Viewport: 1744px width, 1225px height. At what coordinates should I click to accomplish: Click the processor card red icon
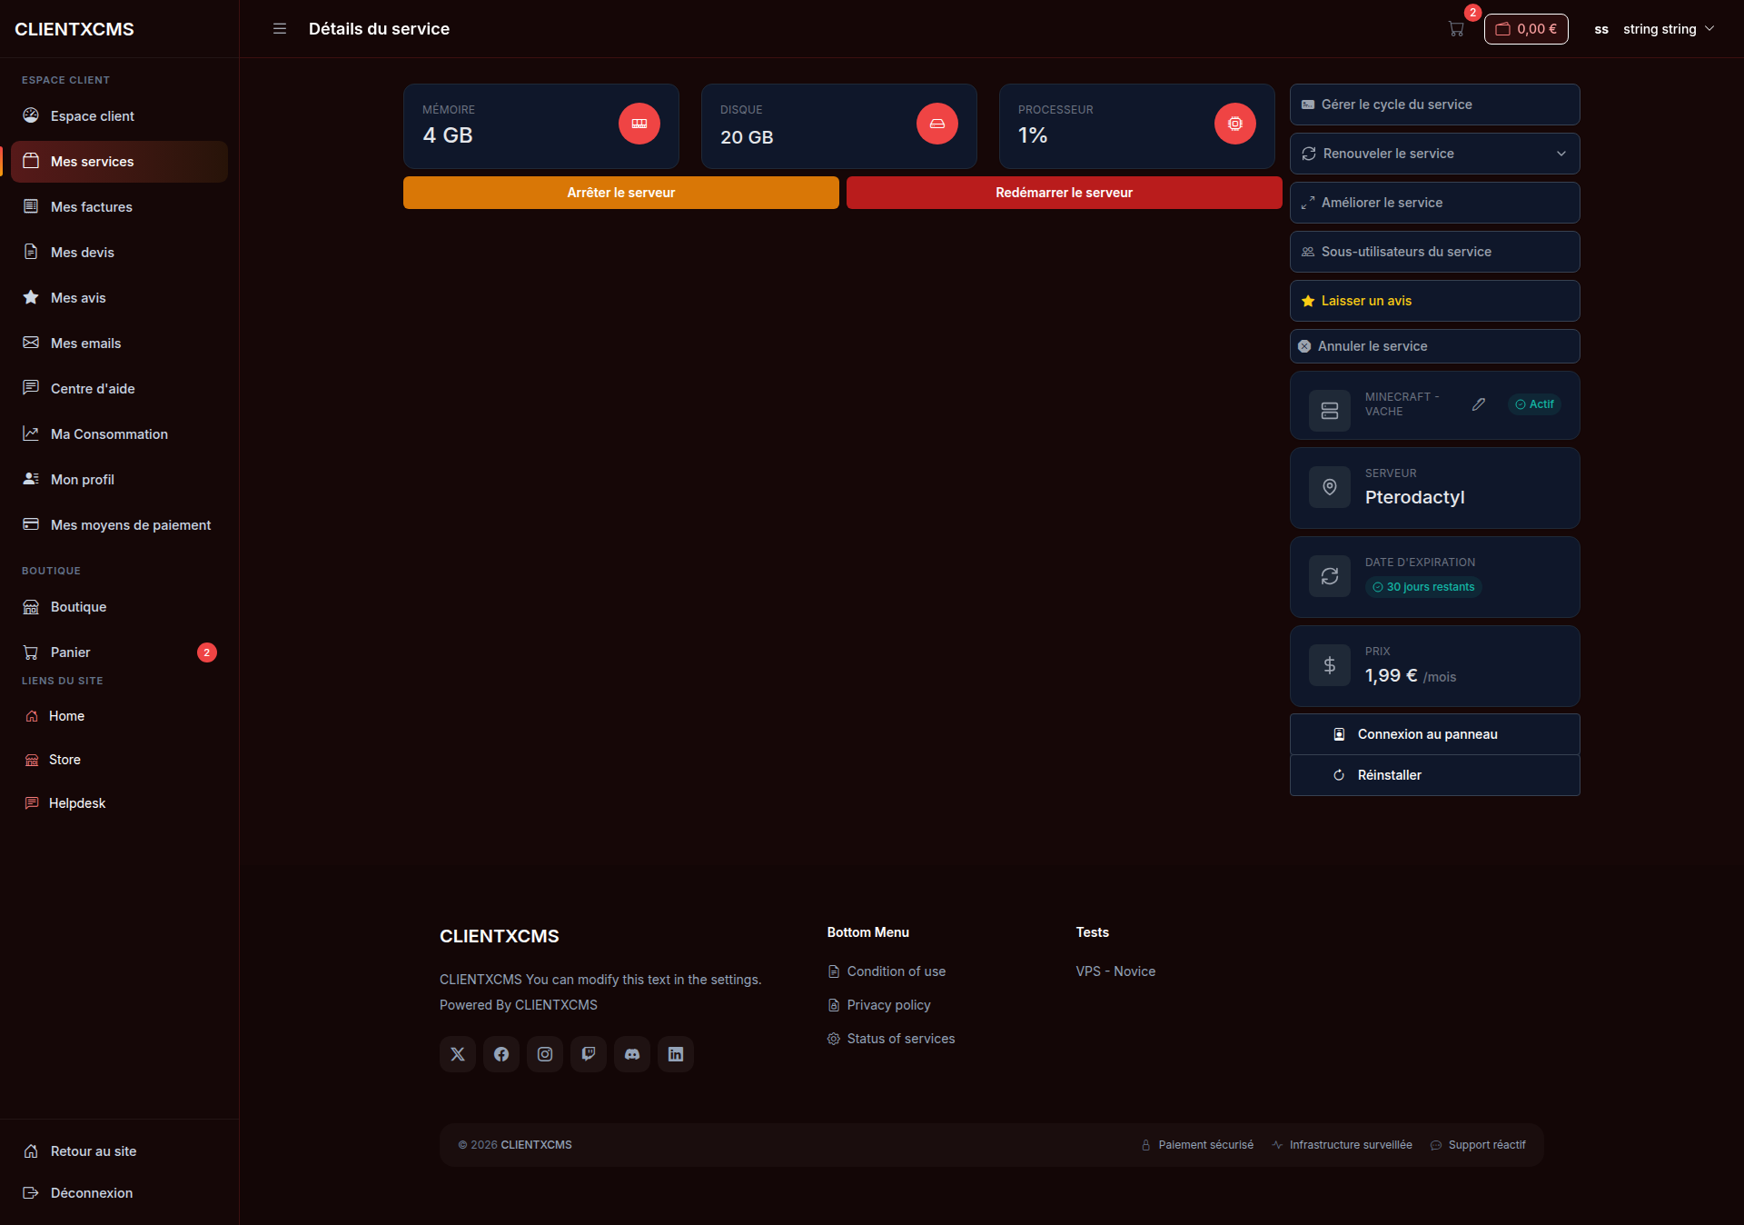(1235, 124)
